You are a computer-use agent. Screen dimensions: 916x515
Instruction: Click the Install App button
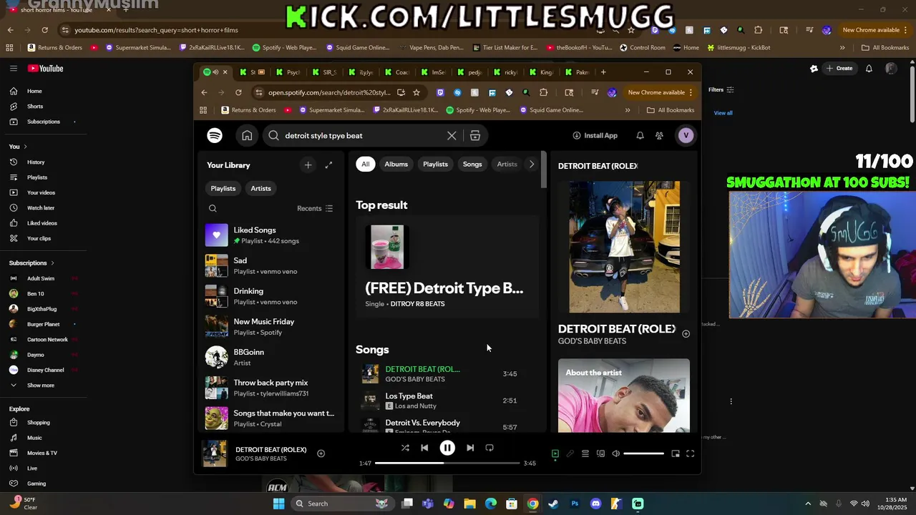point(595,135)
